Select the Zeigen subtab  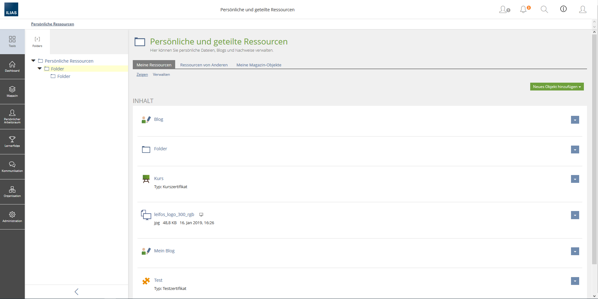point(142,75)
